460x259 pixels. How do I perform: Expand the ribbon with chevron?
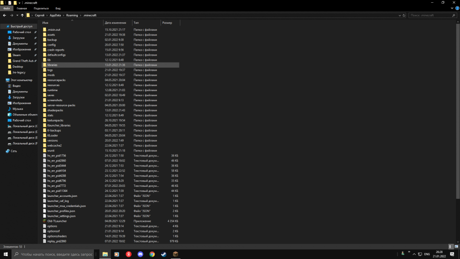tap(452, 8)
